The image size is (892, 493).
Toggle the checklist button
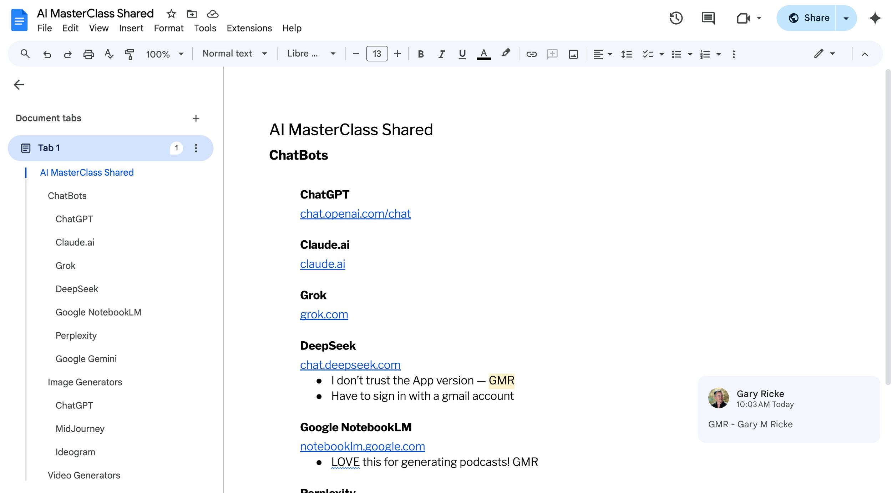pyautogui.click(x=648, y=54)
